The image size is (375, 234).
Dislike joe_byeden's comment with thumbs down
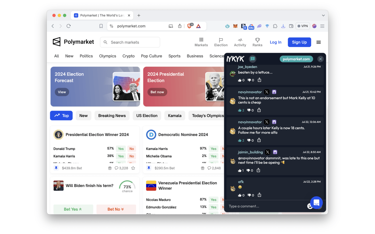(x=250, y=80)
